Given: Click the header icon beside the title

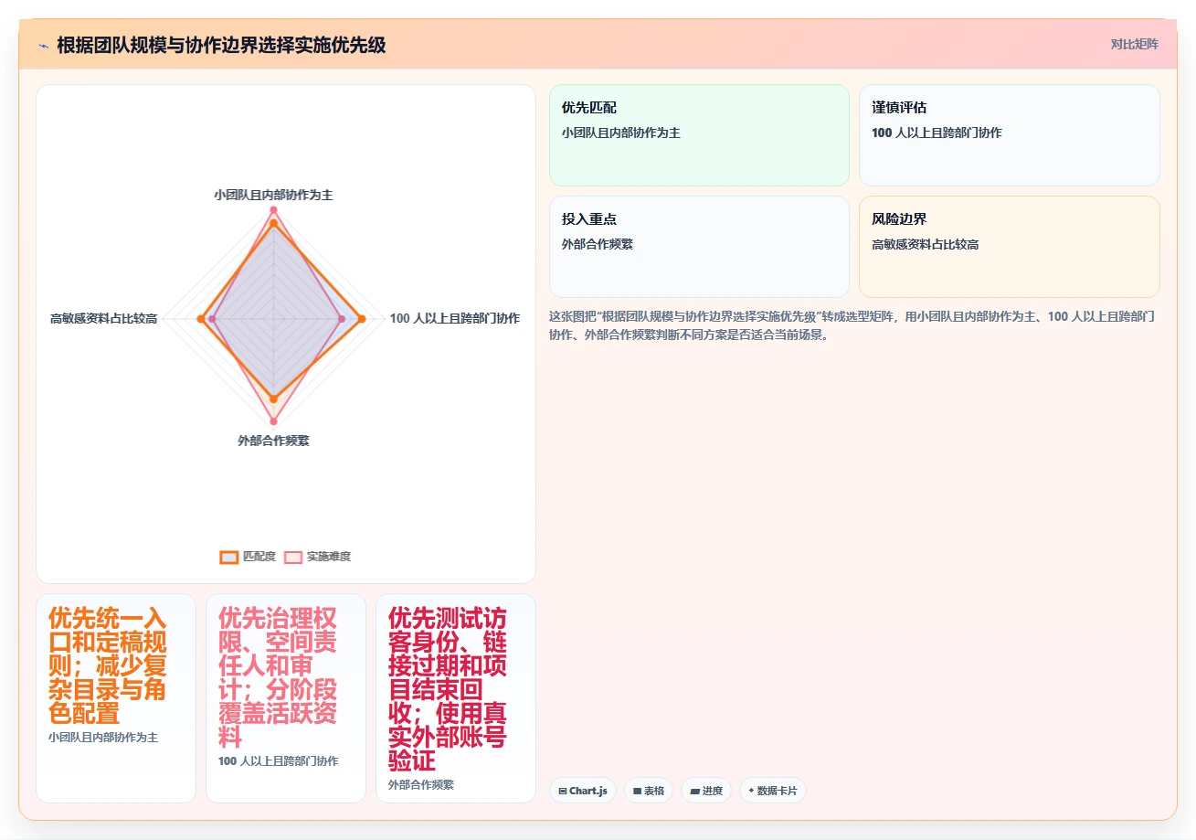Looking at the screenshot, I should [x=43, y=46].
